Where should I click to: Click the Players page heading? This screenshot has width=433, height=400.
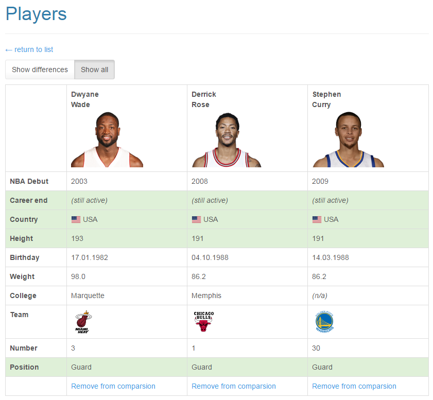(x=36, y=14)
